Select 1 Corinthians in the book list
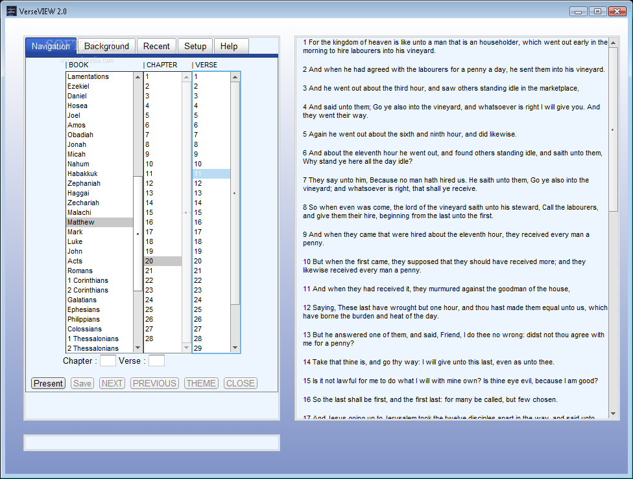The image size is (633, 479). (99, 280)
